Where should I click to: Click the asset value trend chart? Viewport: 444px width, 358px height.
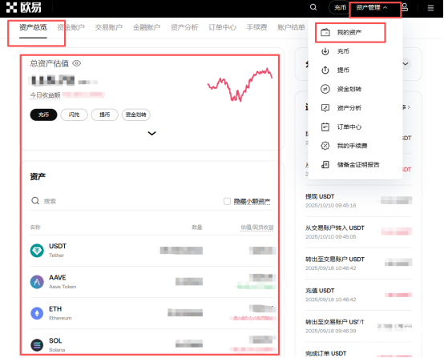[240, 85]
